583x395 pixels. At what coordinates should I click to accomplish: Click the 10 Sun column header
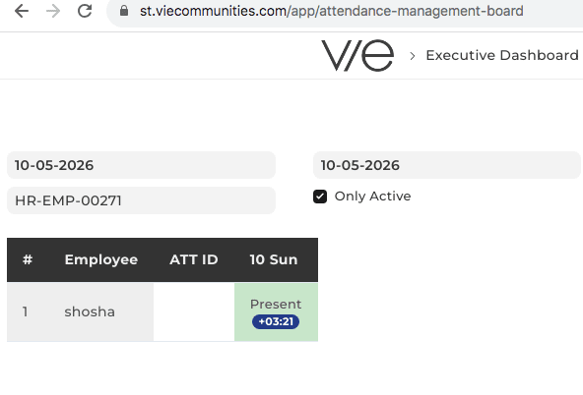pos(274,259)
